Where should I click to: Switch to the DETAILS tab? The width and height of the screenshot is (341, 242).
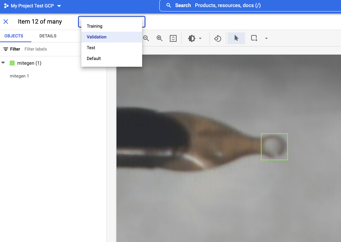pos(48,36)
